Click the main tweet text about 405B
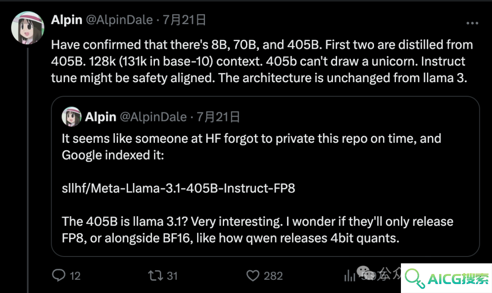492x293 pixels. pos(262,61)
